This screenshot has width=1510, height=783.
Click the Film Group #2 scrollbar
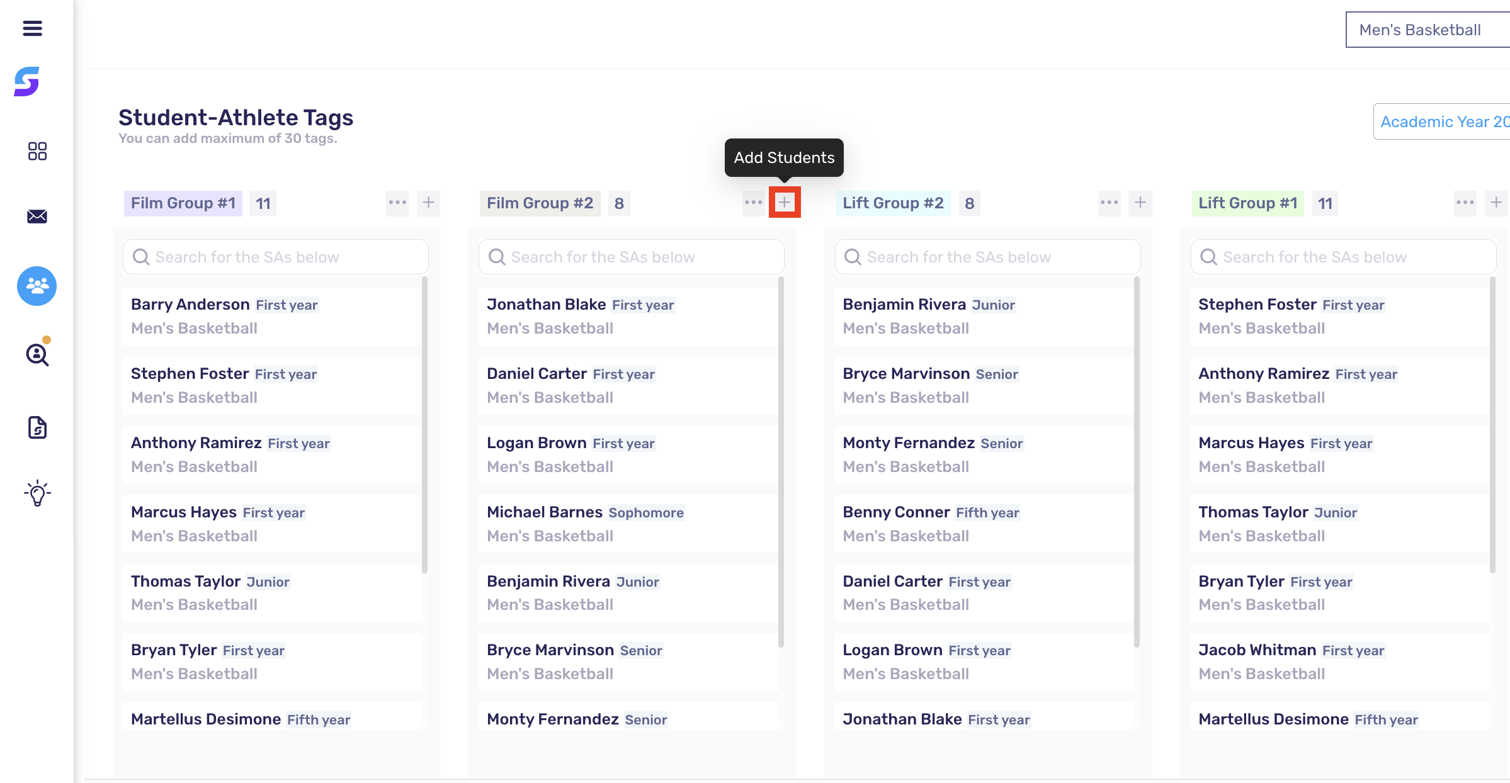(x=781, y=463)
